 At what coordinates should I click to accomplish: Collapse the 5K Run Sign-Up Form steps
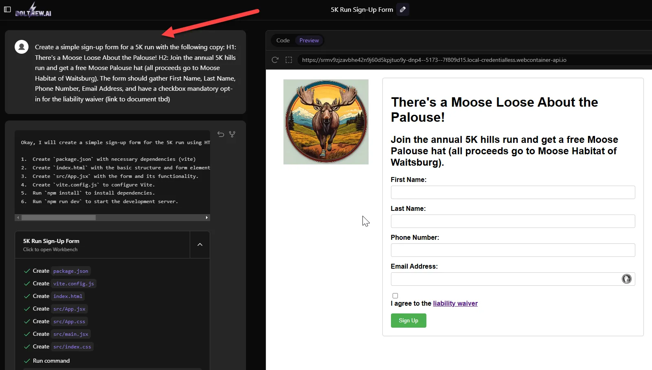click(x=200, y=245)
